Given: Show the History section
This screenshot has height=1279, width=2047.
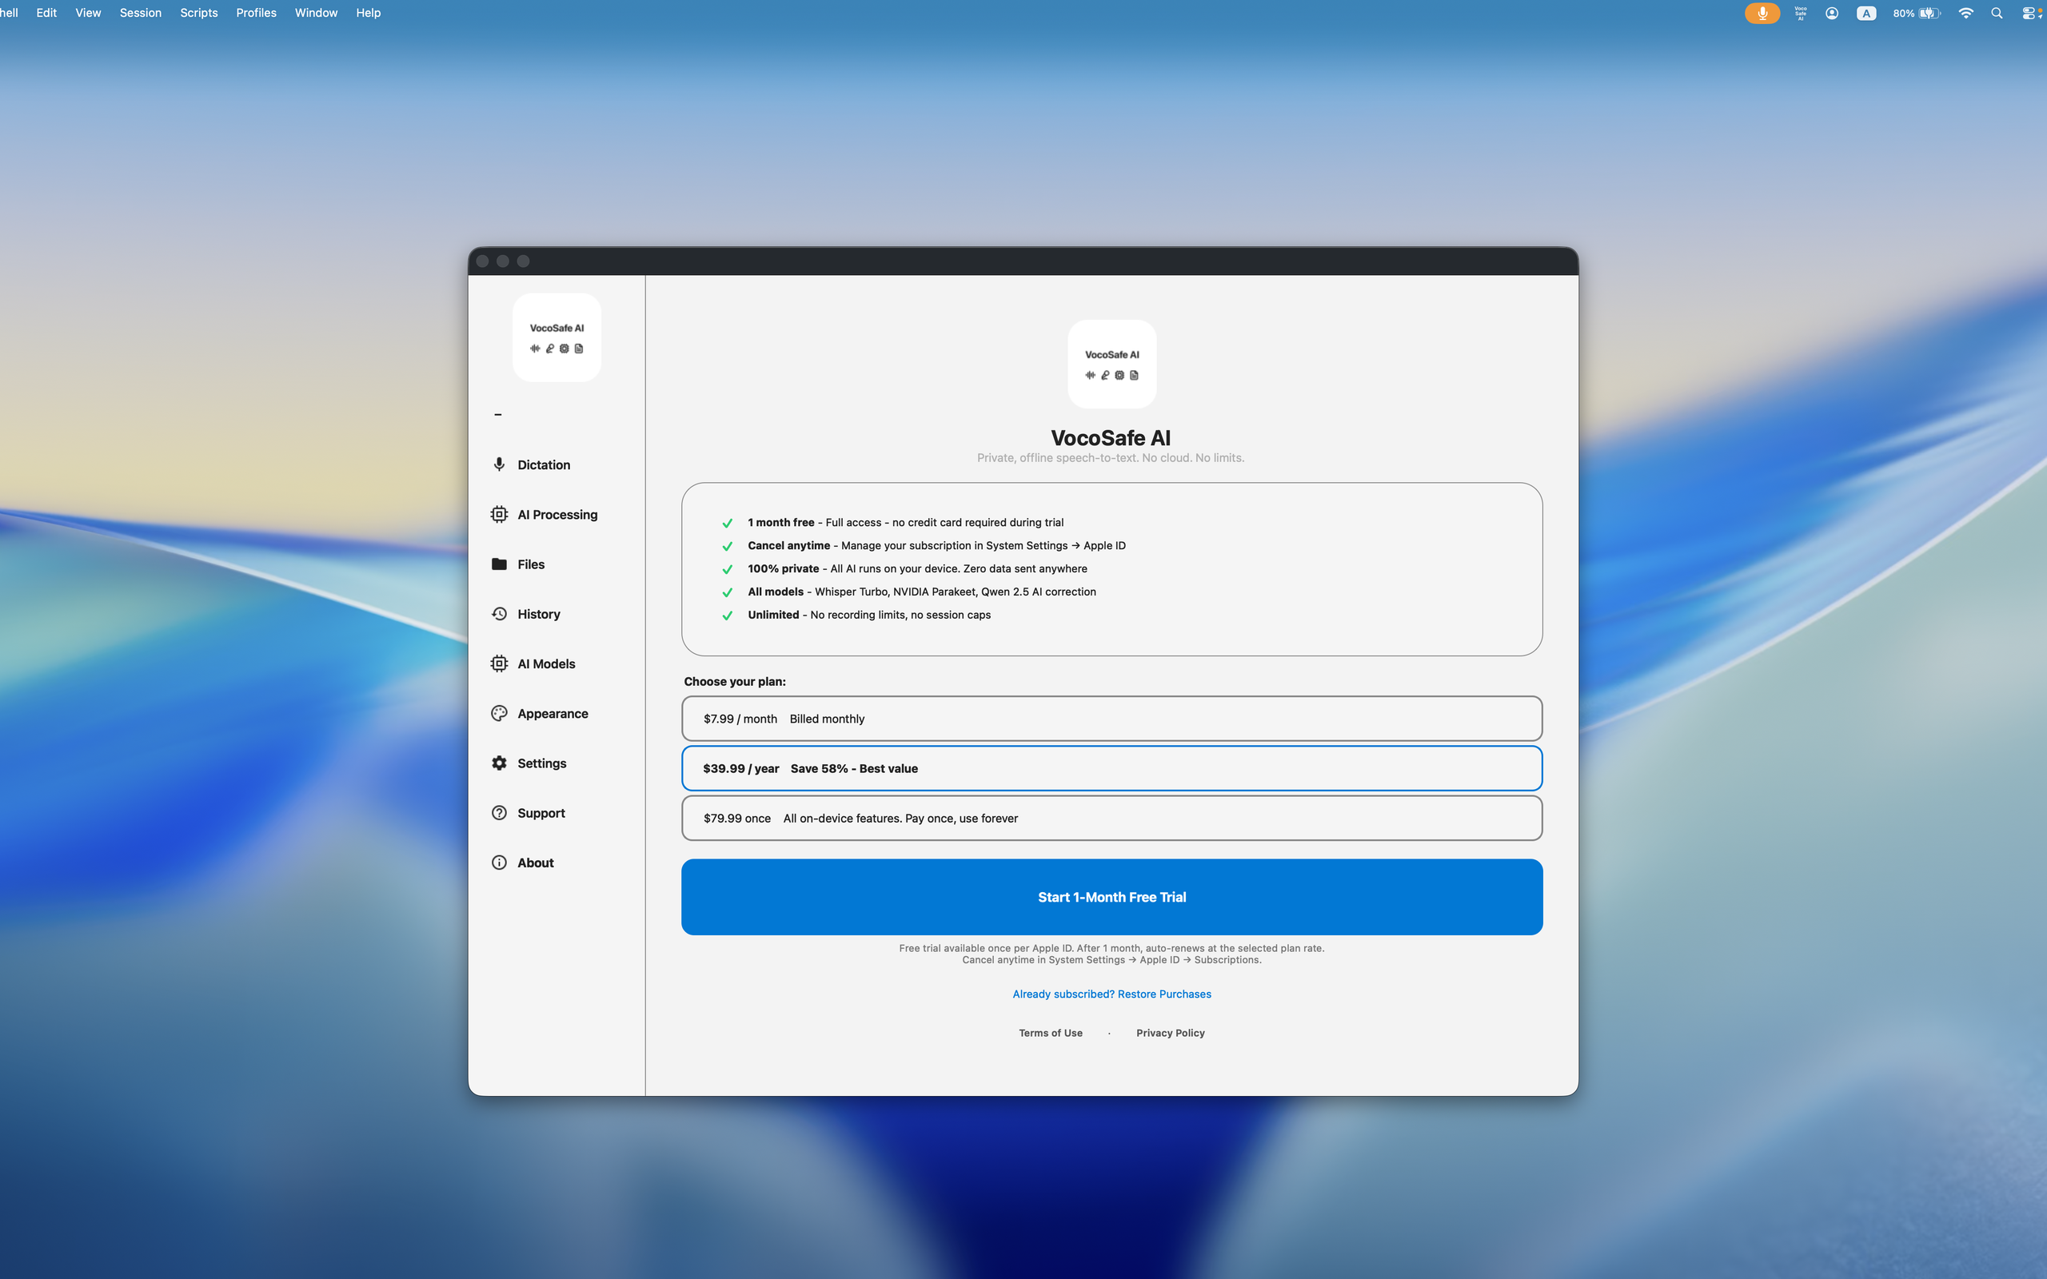Looking at the screenshot, I should [x=525, y=614].
